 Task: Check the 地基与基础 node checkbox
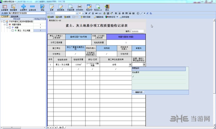pos(7,25)
